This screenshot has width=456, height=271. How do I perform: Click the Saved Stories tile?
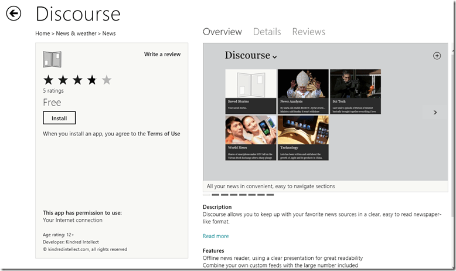click(x=250, y=92)
